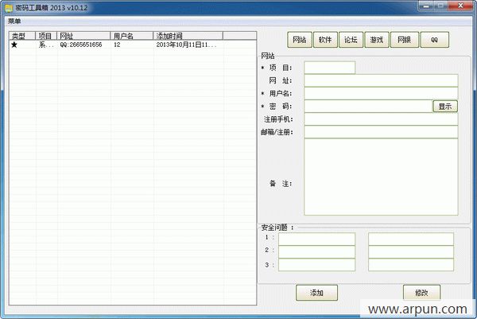Switch to the 软件 category
The height and width of the screenshot is (319, 477).
coord(324,40)
